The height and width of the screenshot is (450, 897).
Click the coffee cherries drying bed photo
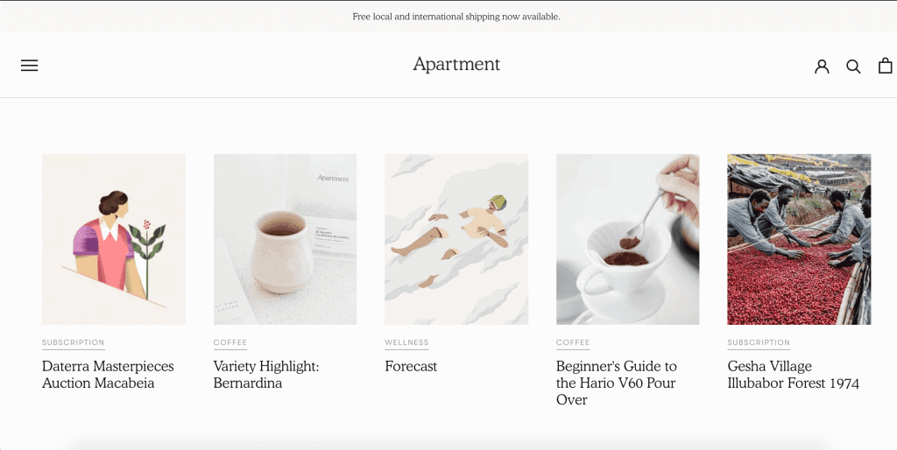click(799, 239)
